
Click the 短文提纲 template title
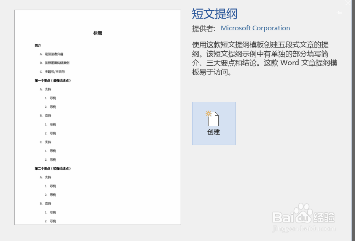[214, 13]
